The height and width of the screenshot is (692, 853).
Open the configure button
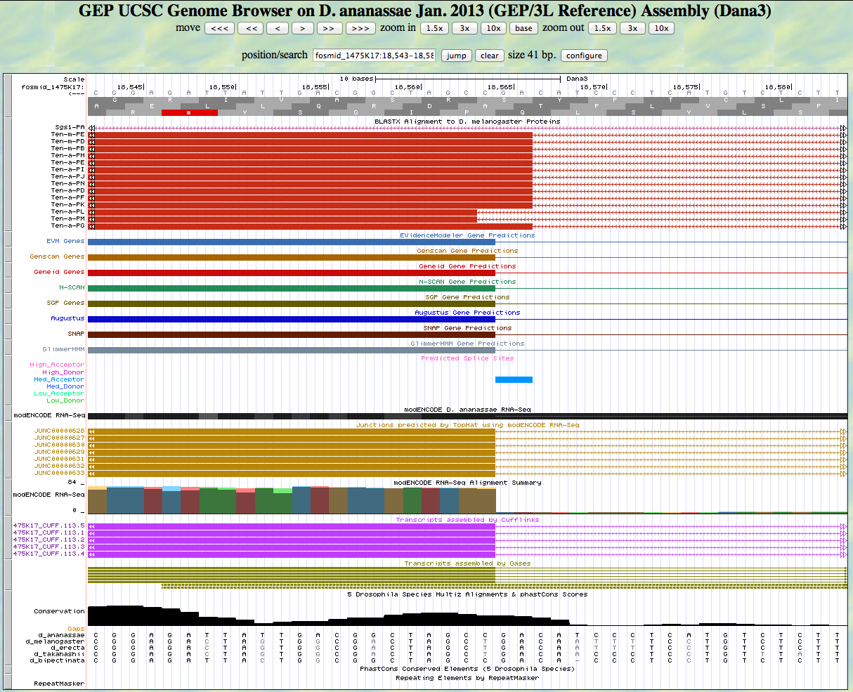584,56
